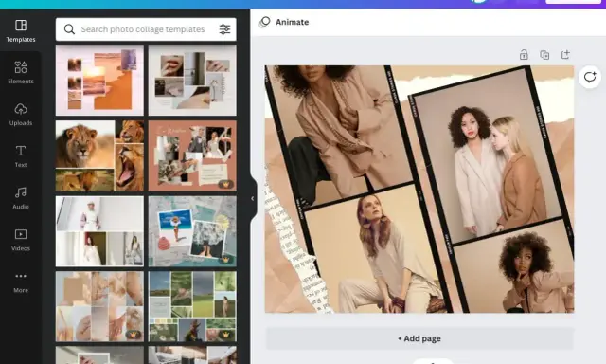Click the add comment bubble icon
The image size is (606, 364).
590,77
